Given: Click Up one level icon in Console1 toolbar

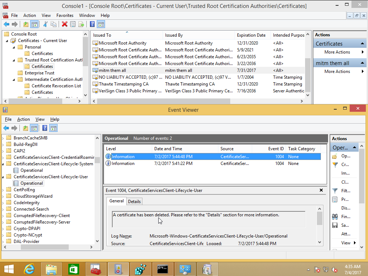Looking at the screenshot, I should 26,24.
